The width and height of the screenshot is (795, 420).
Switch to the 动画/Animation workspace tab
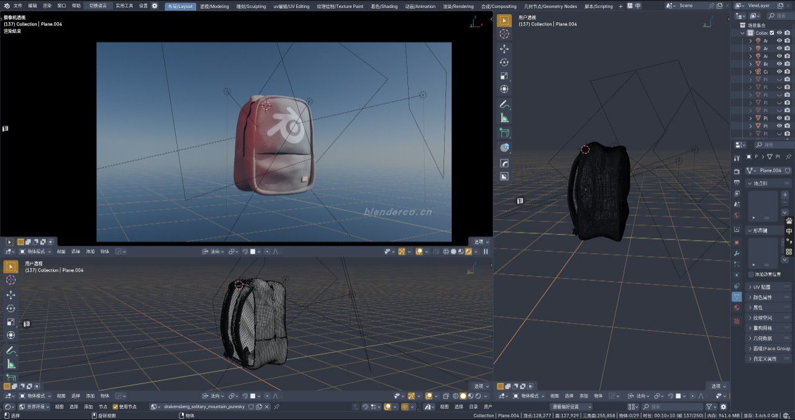click(x=420, y=6)
